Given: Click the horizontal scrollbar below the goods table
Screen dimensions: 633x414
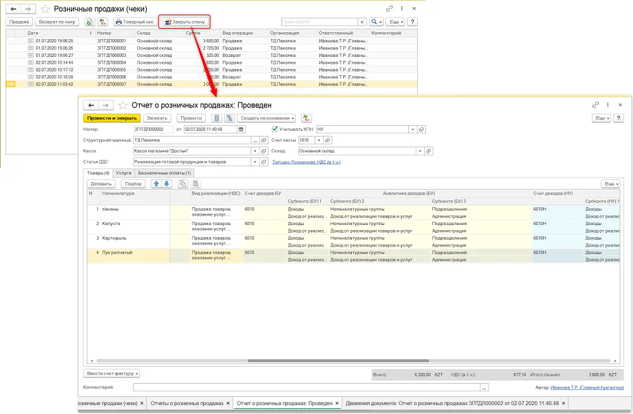Looking at the screenshot, I should (x=338, y=361).
